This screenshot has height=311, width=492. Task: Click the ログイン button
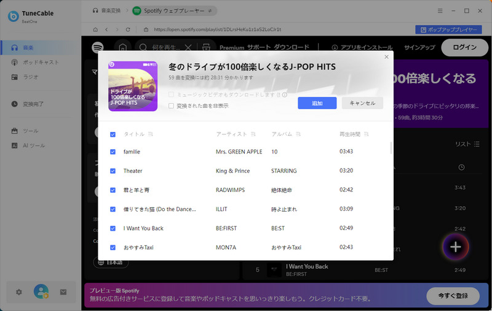[x=465, y=47]
